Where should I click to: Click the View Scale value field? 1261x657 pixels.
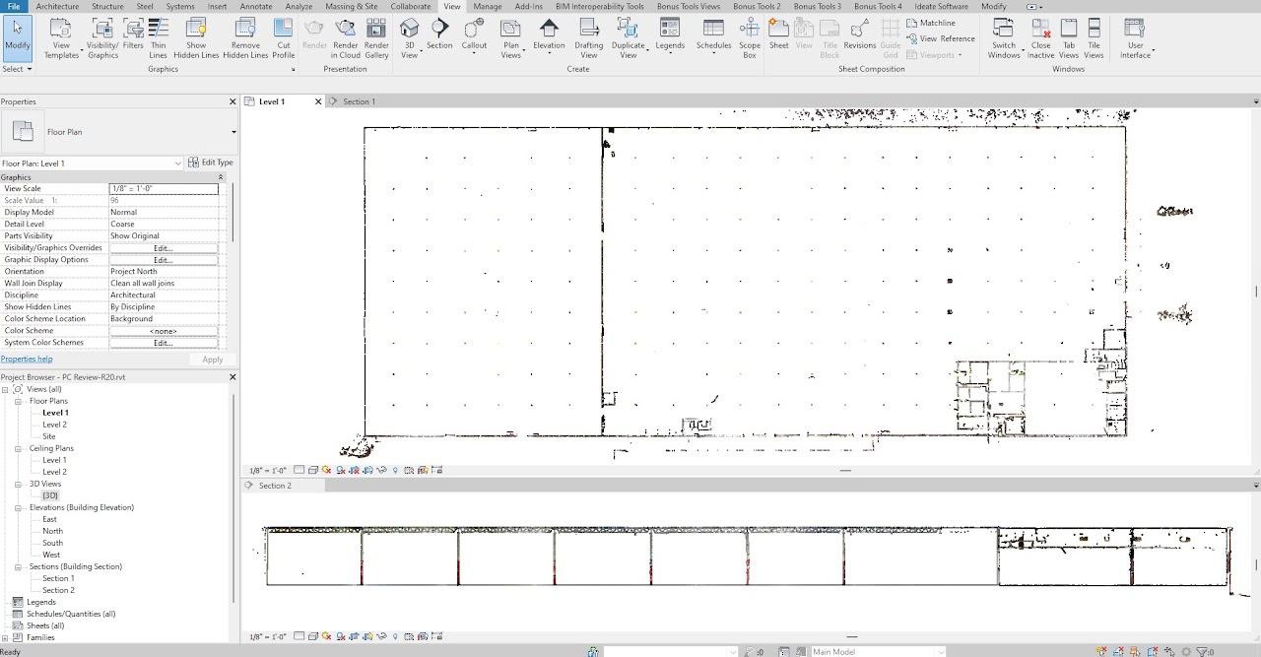click(x=164, y=188)
